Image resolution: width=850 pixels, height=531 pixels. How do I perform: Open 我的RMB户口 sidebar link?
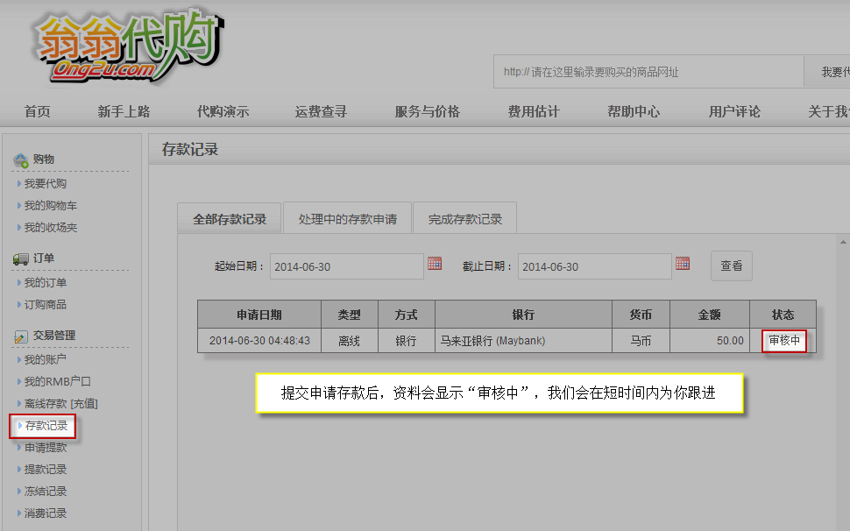pyautogui.click(x=58, y=381)
